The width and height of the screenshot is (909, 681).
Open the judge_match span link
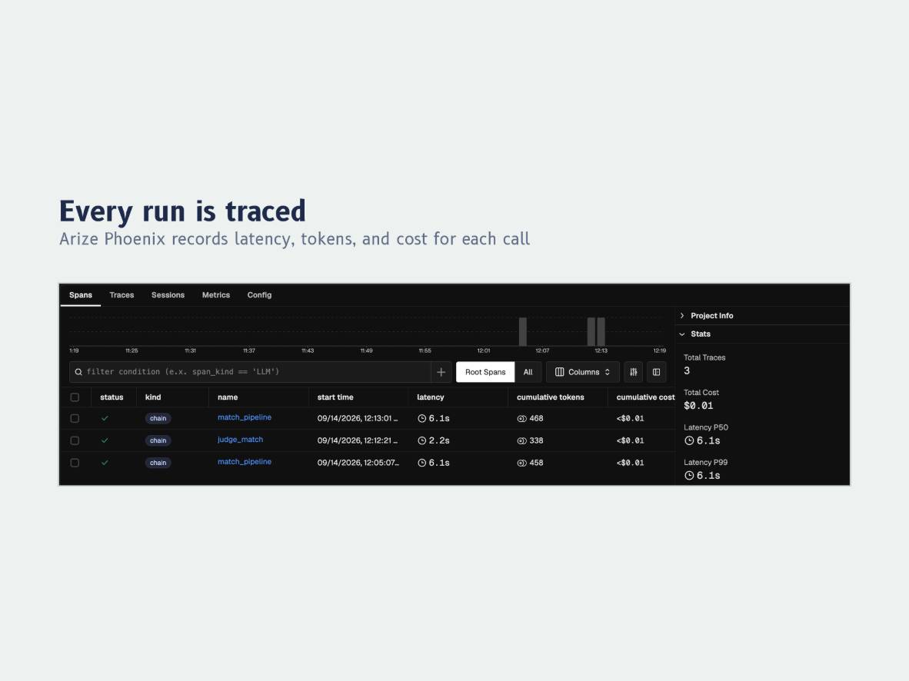(240, 440)
